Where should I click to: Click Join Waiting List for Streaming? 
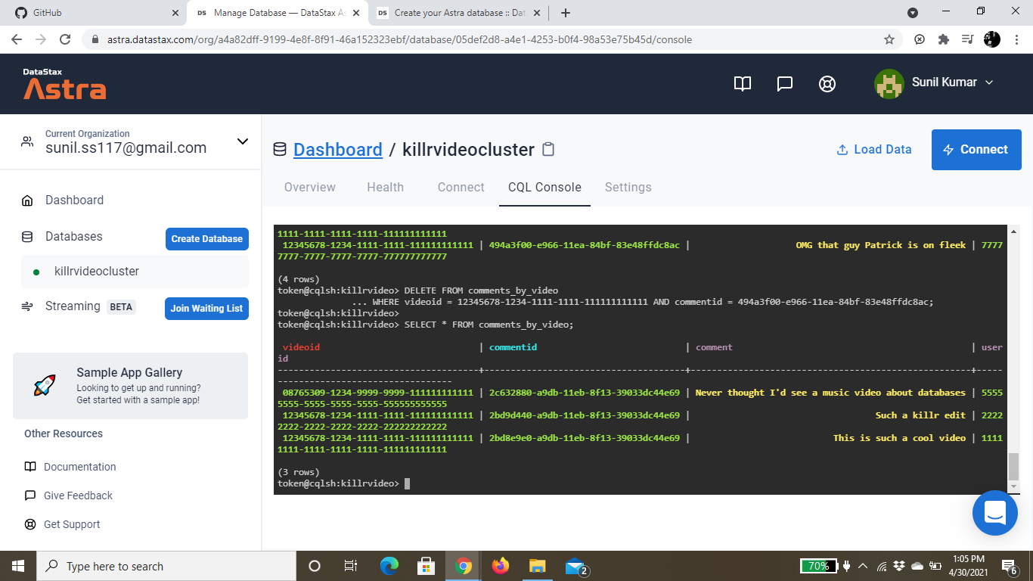206,309
